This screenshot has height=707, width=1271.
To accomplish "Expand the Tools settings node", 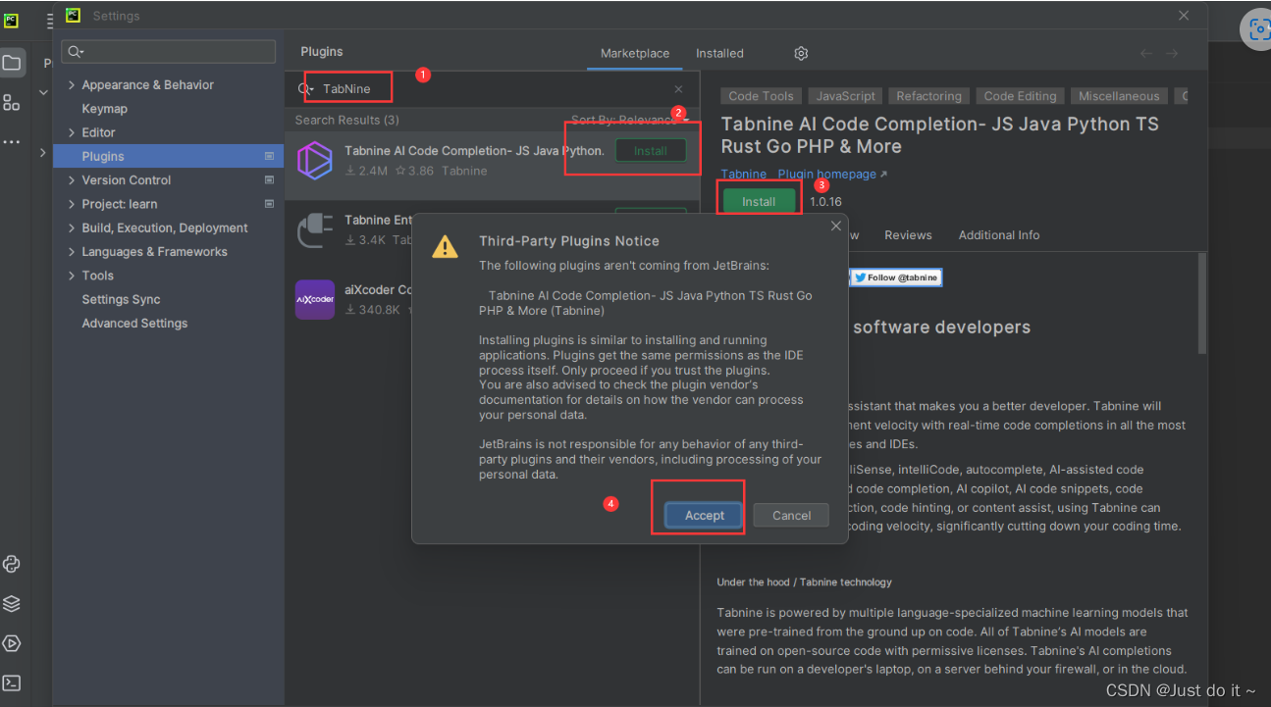I will coord(71,276).
